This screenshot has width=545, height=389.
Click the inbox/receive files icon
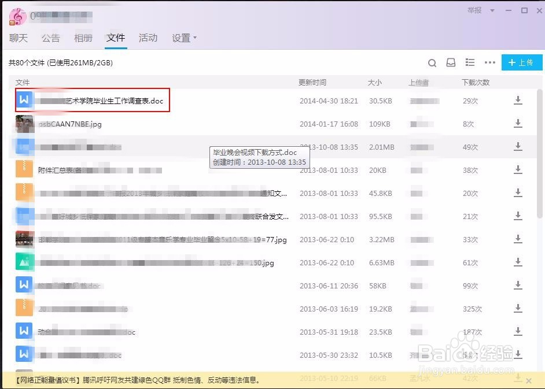coord(451,62)
